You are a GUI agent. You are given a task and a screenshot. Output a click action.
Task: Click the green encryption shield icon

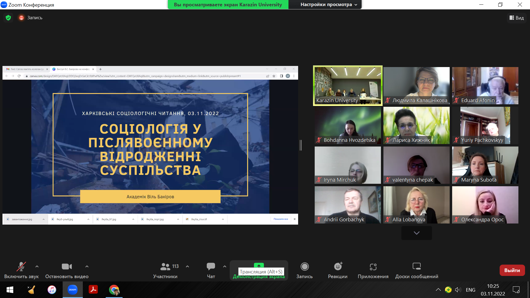(8, 18)
